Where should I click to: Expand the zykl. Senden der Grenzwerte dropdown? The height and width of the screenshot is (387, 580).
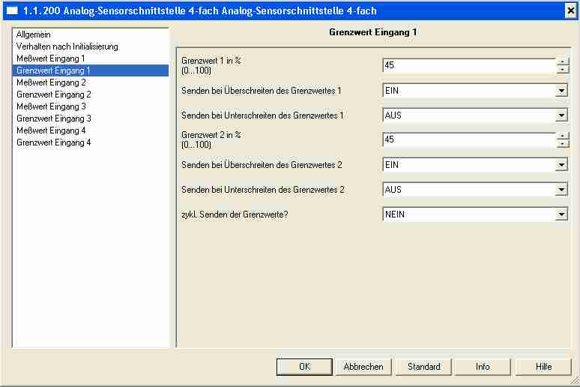click(561, 214)
